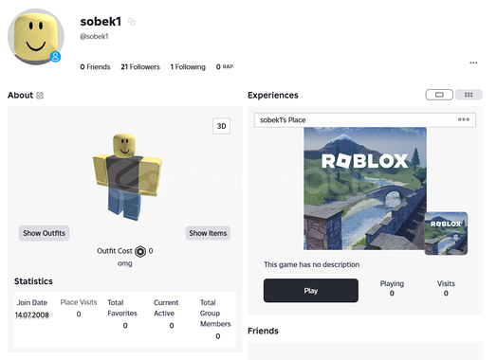
Task: Toggle the 3D avatar view
Action: pyautogui.click(x=221, y=126)
